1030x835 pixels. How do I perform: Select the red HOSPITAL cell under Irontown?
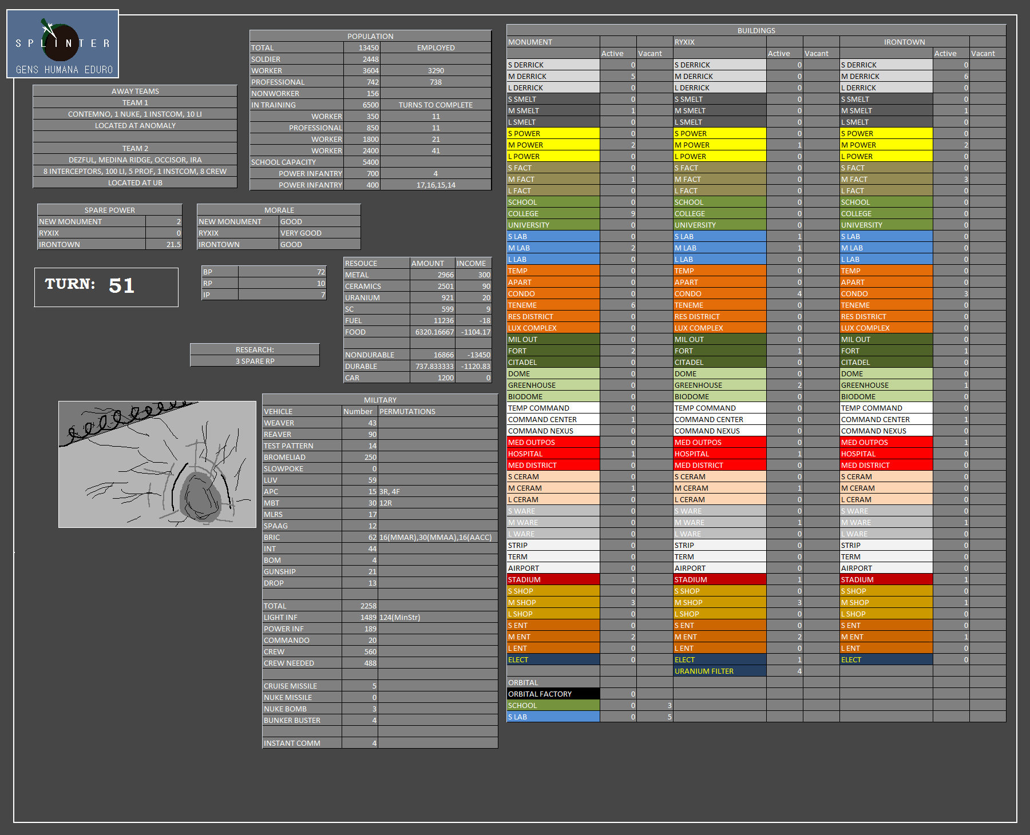tap(886, 454)
